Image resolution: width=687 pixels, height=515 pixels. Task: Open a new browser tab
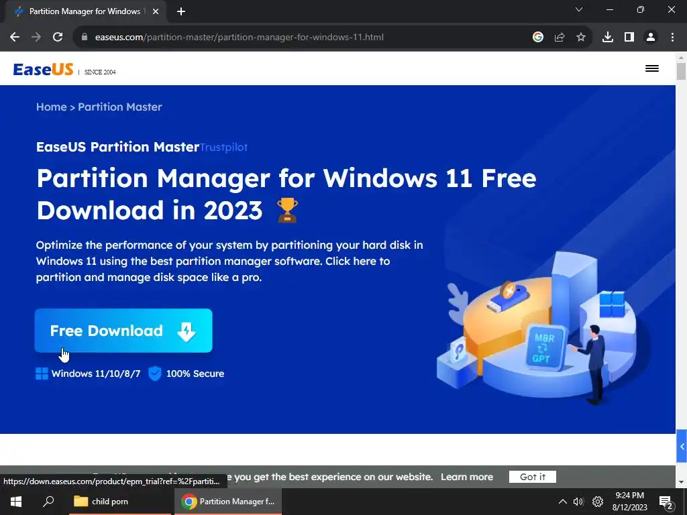181,11
